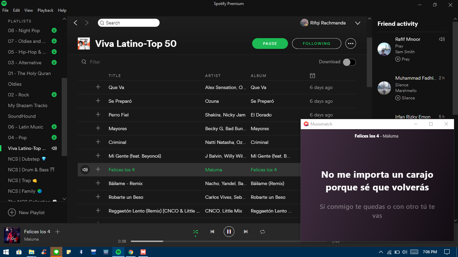Image resolution: width=458 pixels, height=257 pixels.
Task: Click the plus icon beside Perro Fiel
Action: [x=98, y=114]
